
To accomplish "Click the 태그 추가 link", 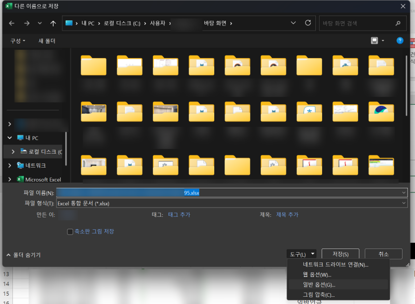I will click(179, 215).
